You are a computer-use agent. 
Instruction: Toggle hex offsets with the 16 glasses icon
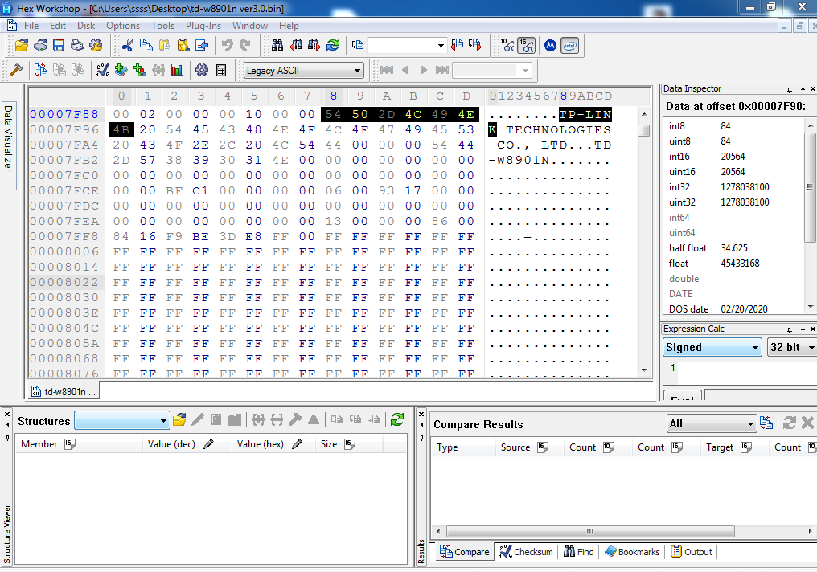click(x=526, y=45)
